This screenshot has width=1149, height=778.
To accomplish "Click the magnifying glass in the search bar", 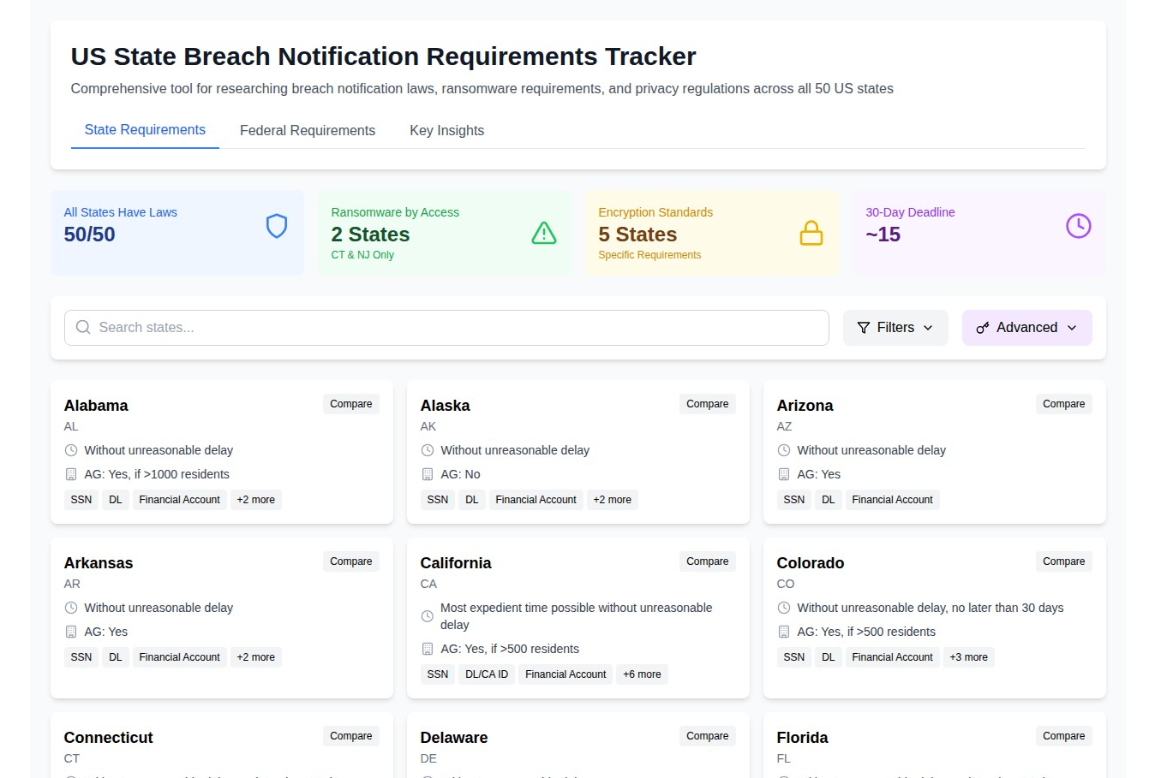I will (x=82, y=327).
